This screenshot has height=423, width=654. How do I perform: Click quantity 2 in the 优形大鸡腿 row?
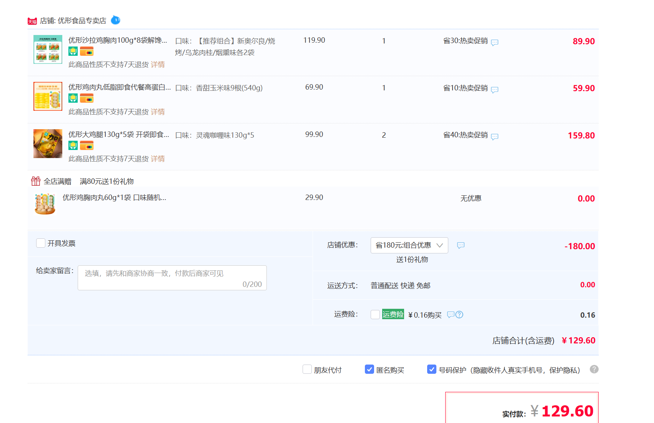click(x=384, y=135)
